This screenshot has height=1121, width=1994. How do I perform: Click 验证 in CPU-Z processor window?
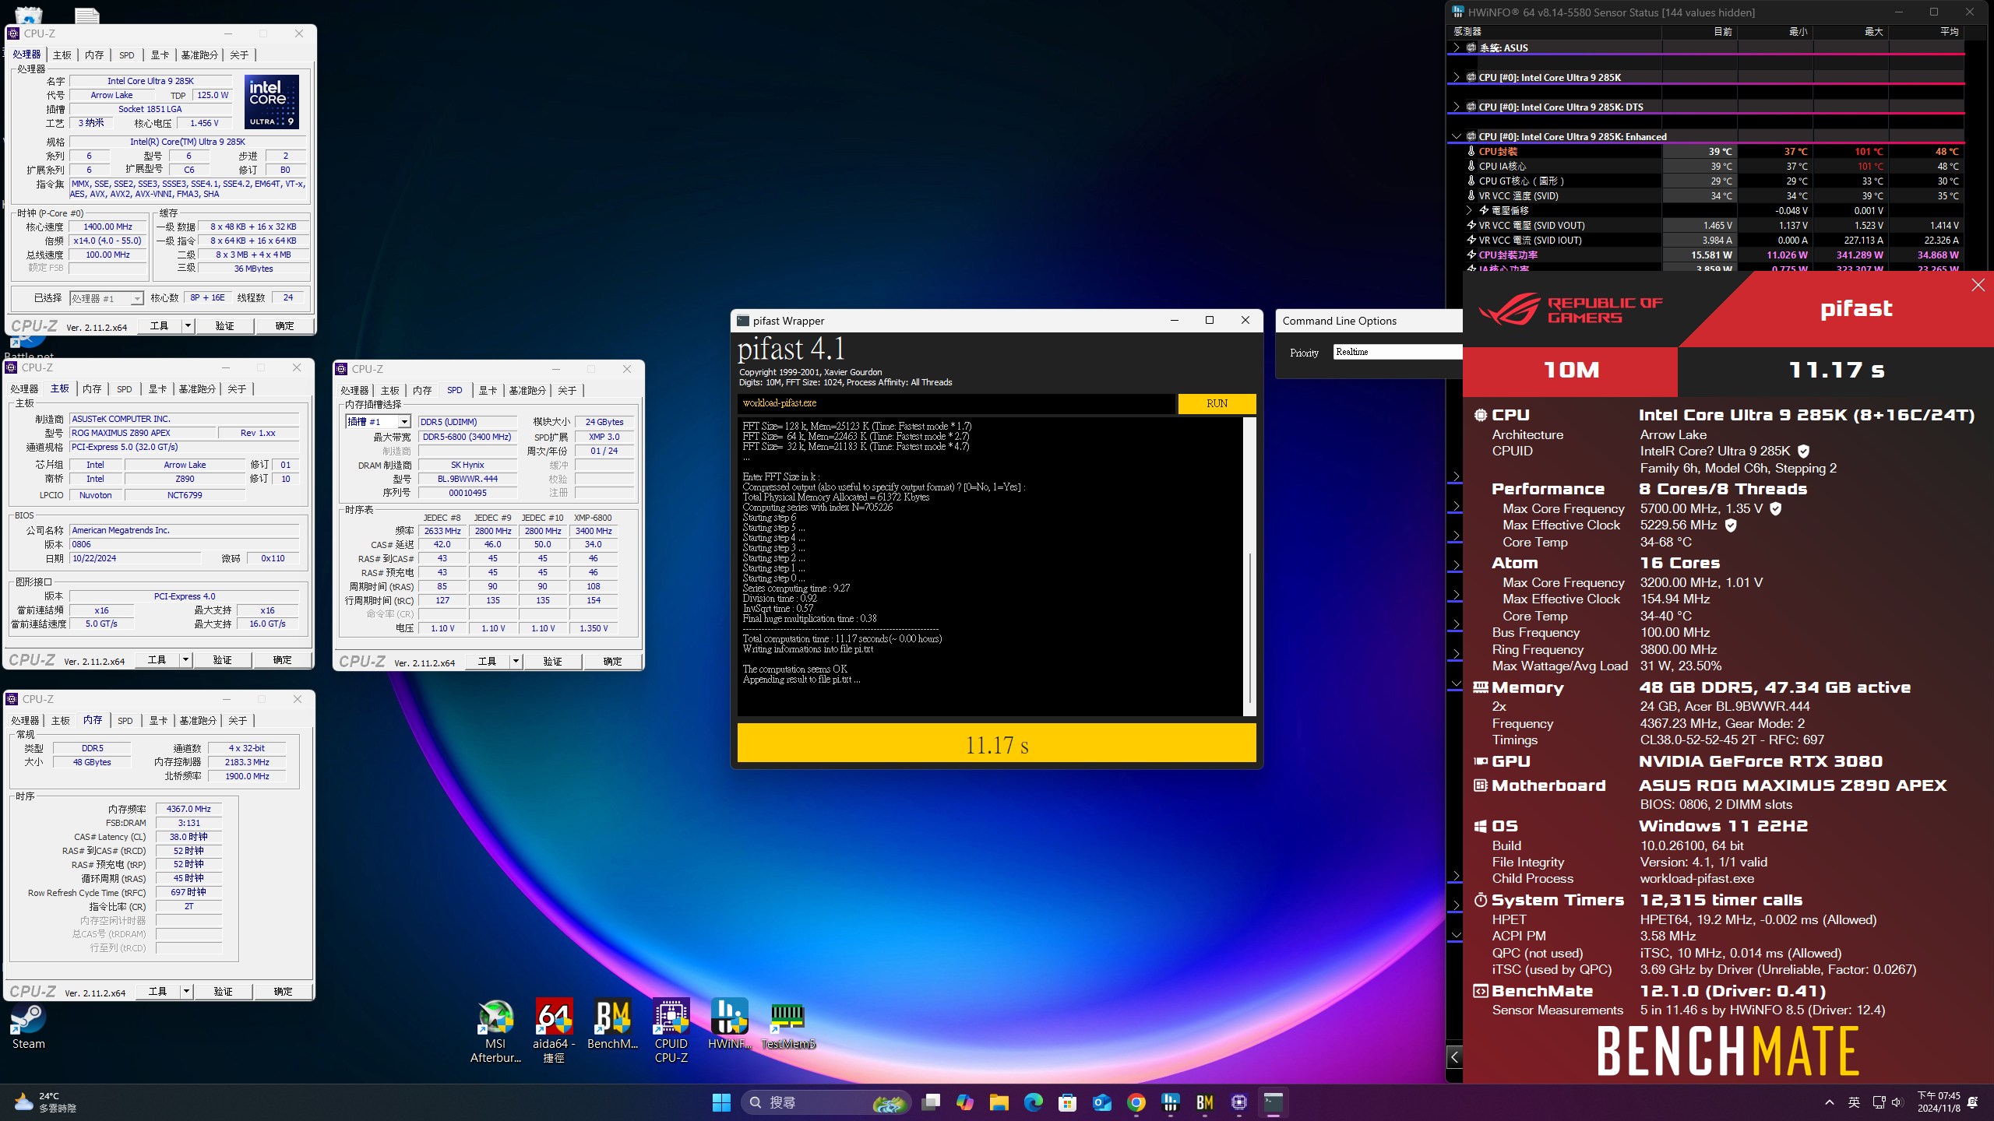pos(225,326)
